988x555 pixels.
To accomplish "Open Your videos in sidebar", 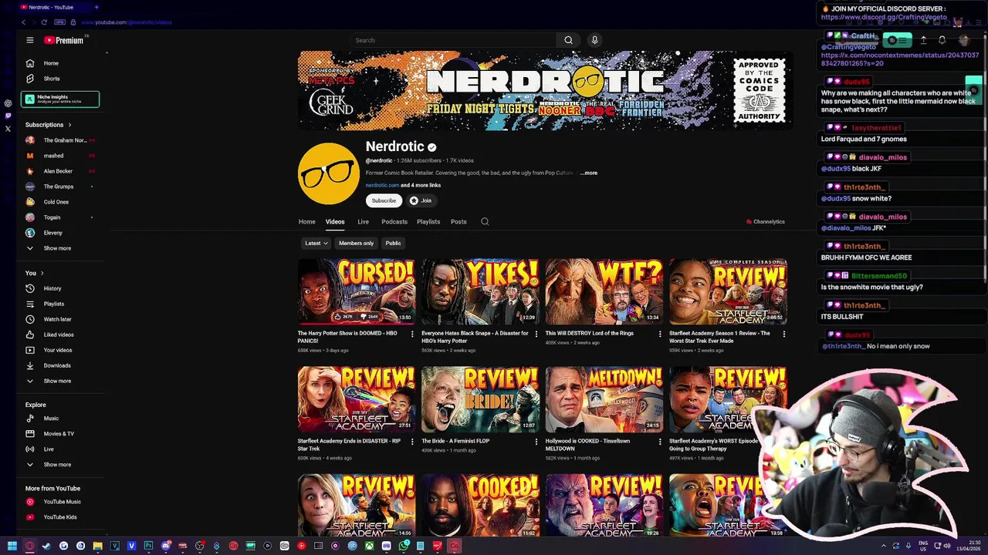I will click(60, 350).
